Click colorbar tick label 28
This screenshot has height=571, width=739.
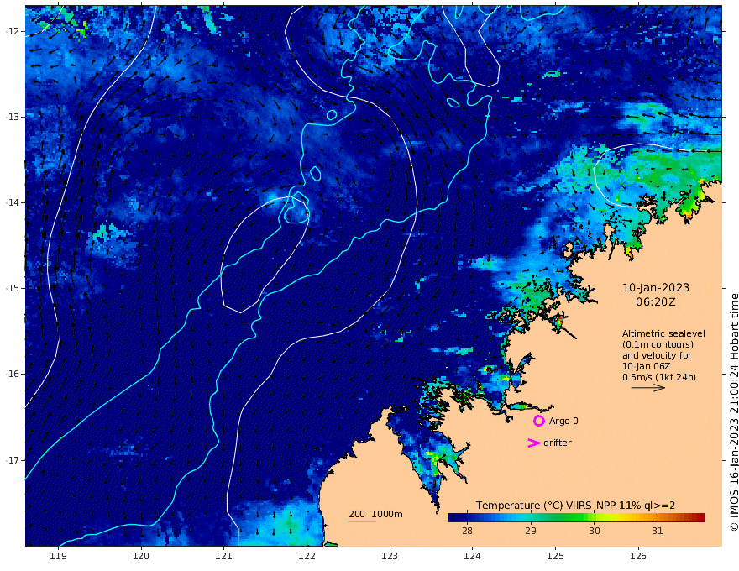pyautogui.click(x=467, y=531)
